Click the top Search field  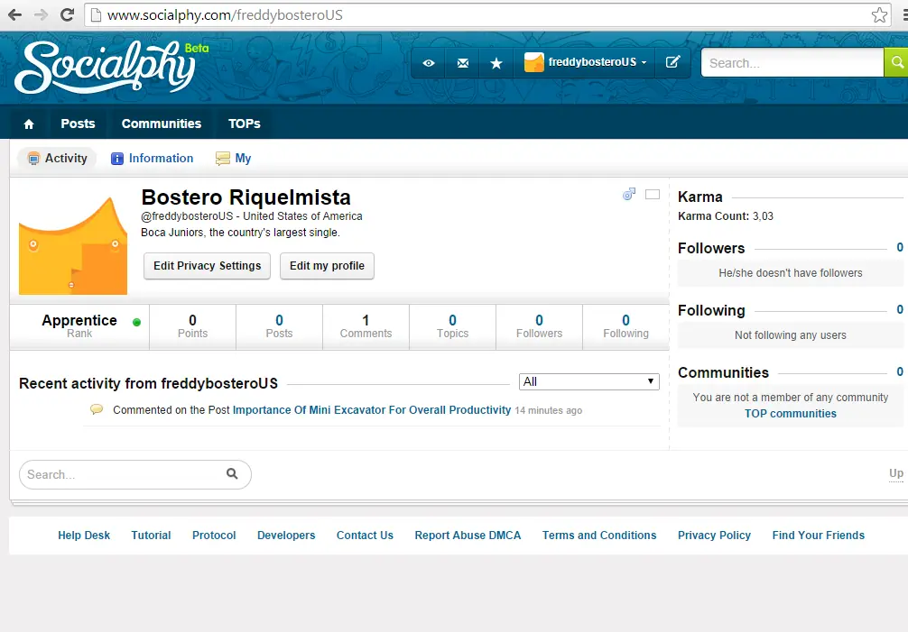[x=792, y=62]
